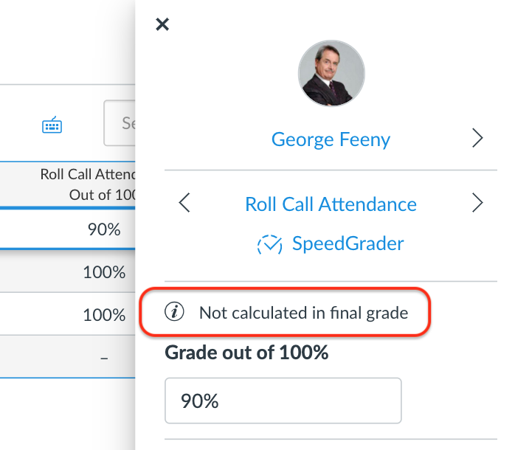The height and width of the screenshot is (450, 515).
Task: Go to previous assignment with left arrow
Action: point(184,204)
